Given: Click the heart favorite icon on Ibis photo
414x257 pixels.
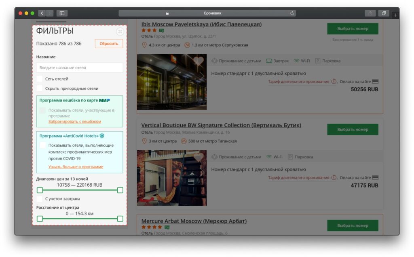Looking at the screenshot, I should click(x=198, y=61).
